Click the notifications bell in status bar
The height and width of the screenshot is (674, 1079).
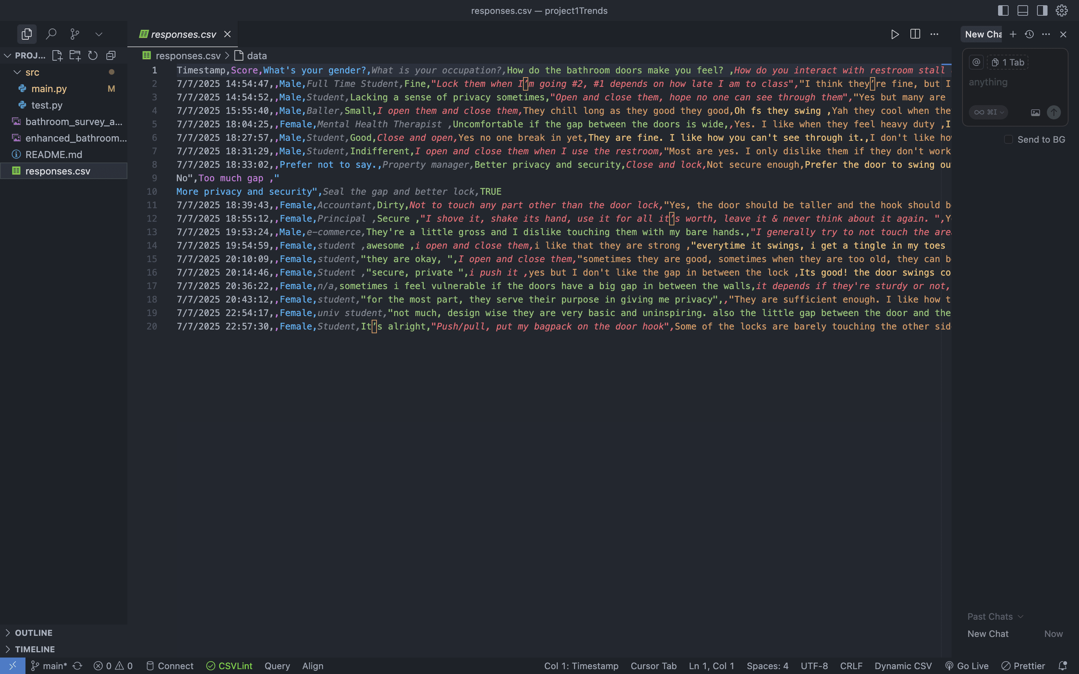[1063, 665]
